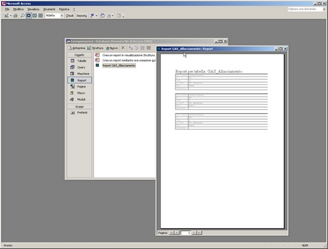Switch to list view in database window
The height and width of the screenshot is (249, 328).
[x=143, y=48]
